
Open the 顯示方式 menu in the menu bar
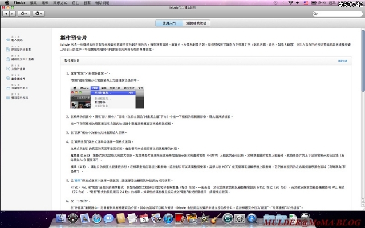[60, 3]
